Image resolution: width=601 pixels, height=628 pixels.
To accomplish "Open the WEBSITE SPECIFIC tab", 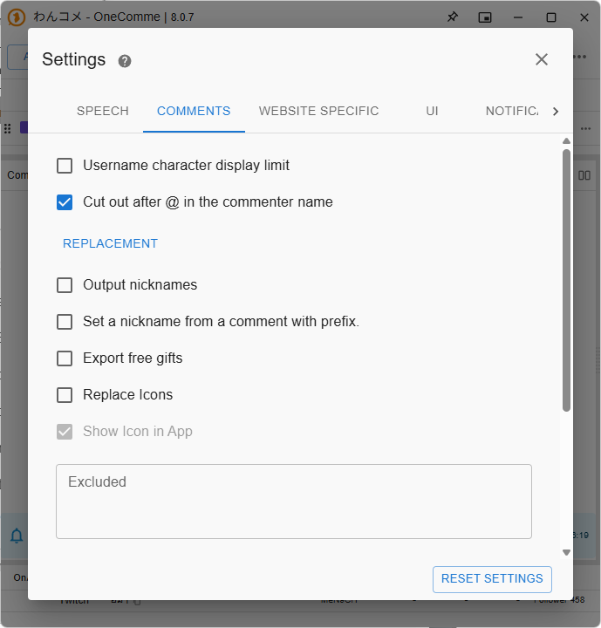I will pyautogui.click(x=318, y=112).
